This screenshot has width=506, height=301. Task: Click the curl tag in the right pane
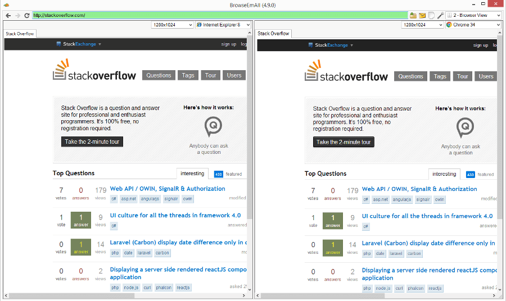(399, 288)
